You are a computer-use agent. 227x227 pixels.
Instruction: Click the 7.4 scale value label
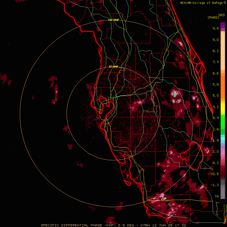coord(216,62)
